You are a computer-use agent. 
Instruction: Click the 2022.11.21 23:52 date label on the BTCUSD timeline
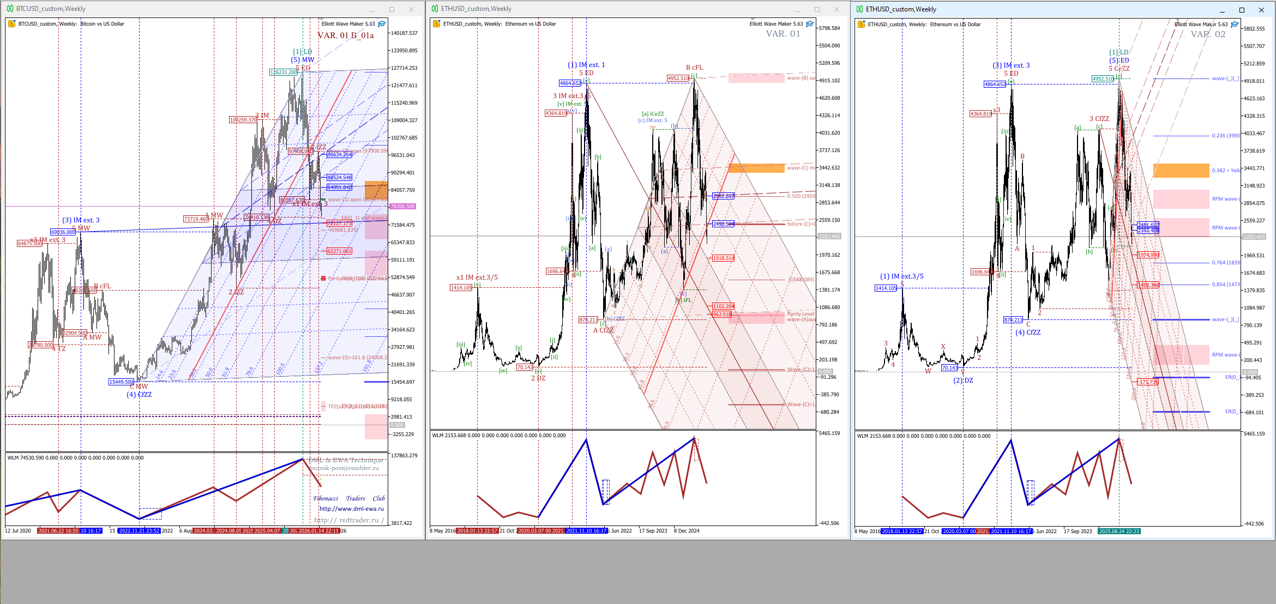tap(139, 531)
